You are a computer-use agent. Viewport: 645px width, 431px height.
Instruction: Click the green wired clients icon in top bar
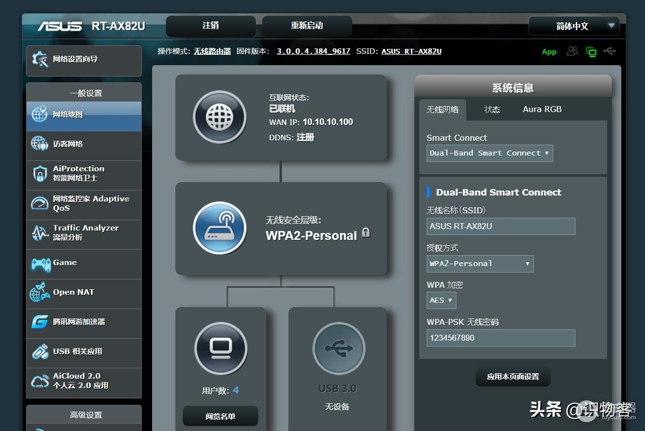591,51
